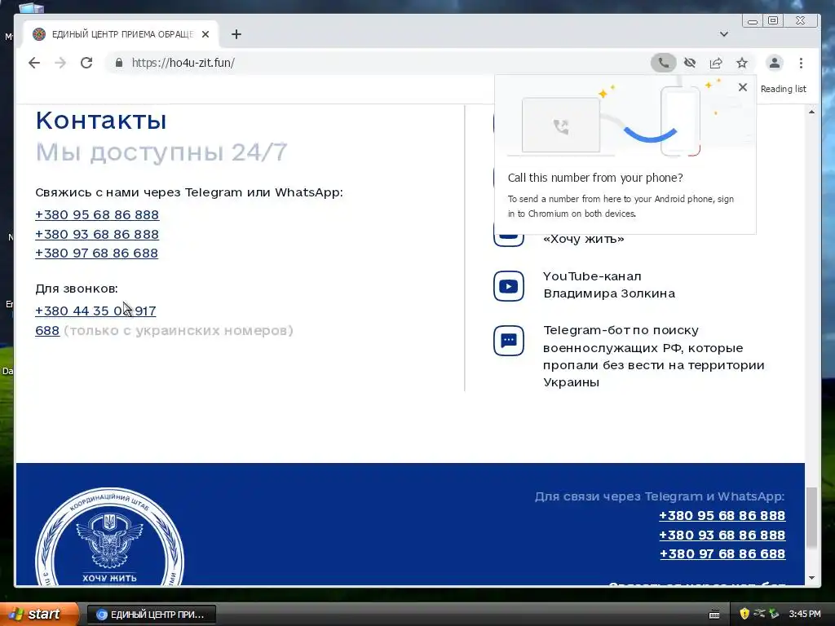Open Reading list
This screenshot has height=626, width=835.
(x=783, y=89)
